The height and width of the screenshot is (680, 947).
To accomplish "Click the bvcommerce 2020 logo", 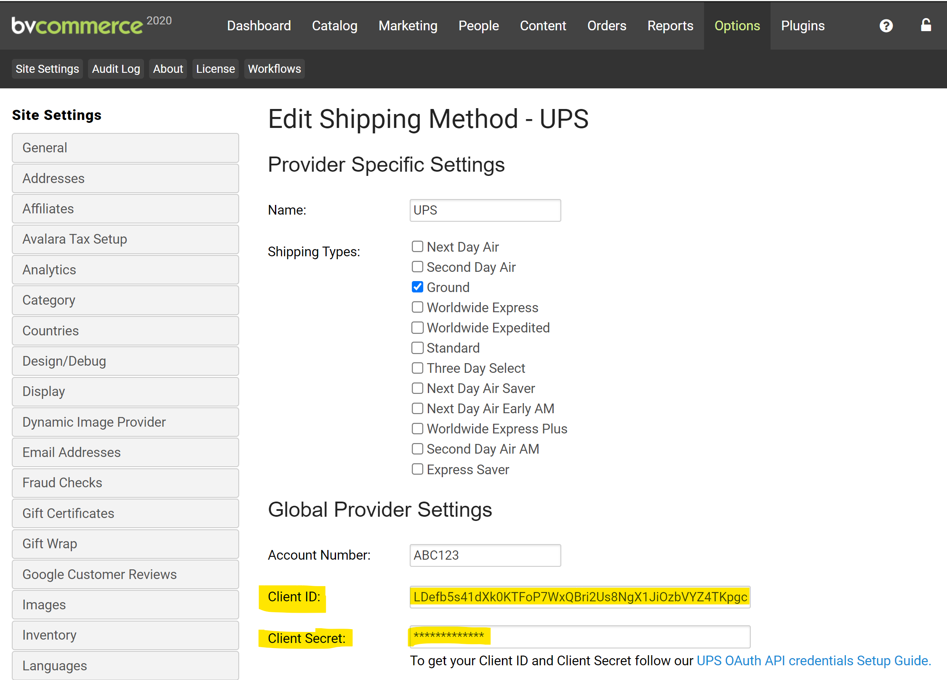I will 91,25.
